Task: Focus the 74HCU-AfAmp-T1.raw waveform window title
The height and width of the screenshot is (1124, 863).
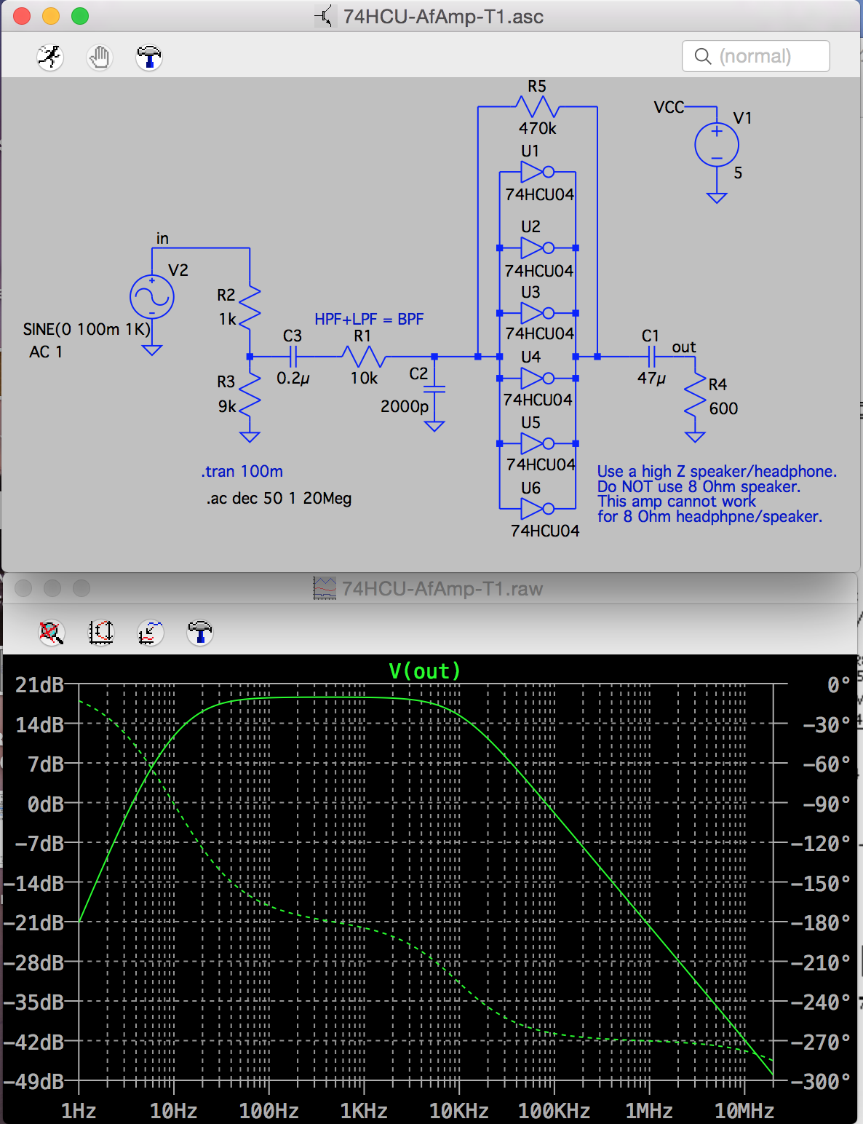Action: pyautogui.click(x=442, y=588)
